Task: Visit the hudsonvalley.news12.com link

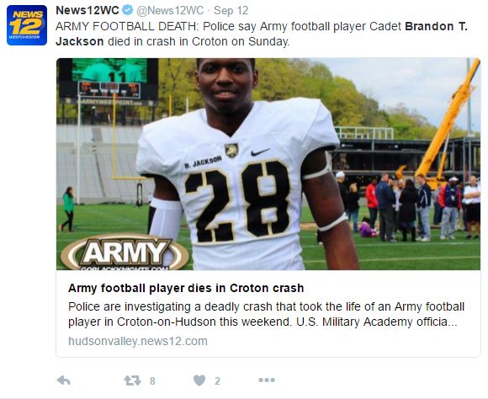Action: [x=138, y=341]
